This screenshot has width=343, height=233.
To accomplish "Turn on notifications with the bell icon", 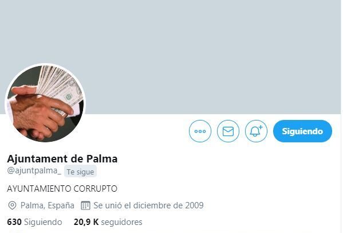I will (256, 131).
